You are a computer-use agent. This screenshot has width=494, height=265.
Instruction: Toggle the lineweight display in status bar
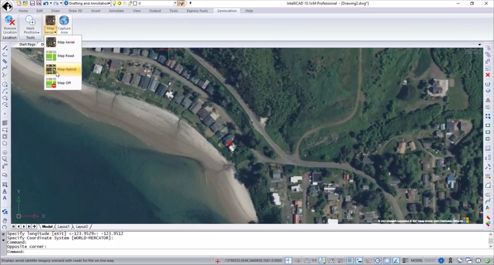(x=405, y=261)
